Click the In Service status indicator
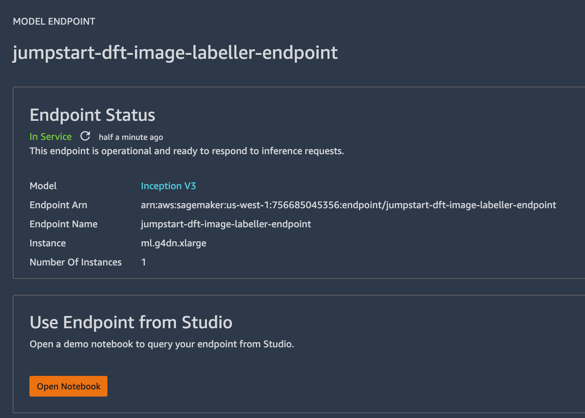585x418 pixels. pos(50,136)
